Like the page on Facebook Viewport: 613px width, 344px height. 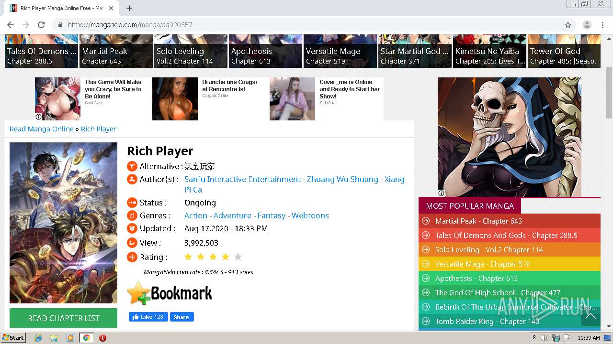148,317
